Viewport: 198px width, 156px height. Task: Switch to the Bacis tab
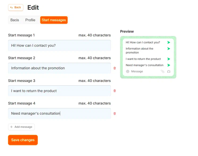click(15, 20)
